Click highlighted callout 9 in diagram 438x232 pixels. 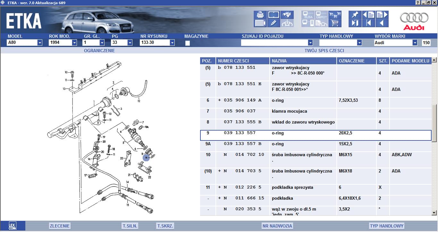[146, 158]
